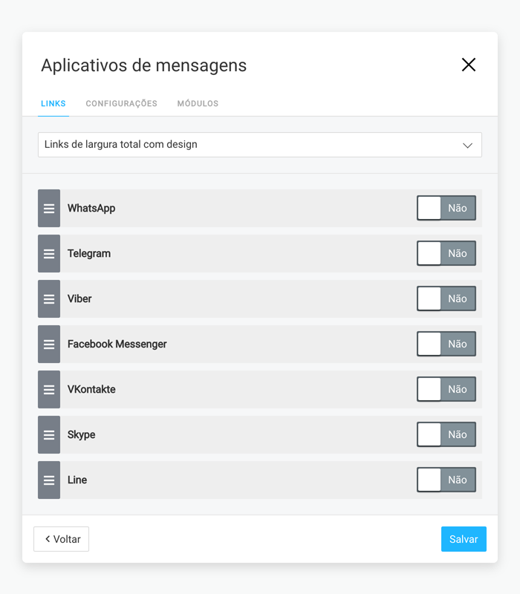Viewport: 520px width, 594px height.
Task: Enable the WhatsApp toggle switch
Action: click(x=446, y=208)
